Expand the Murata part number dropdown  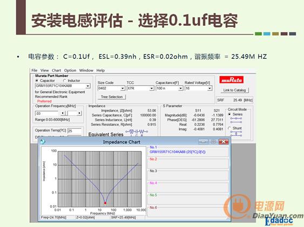88,86
